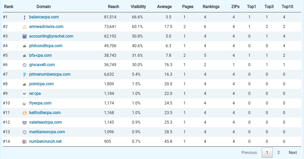Screen dimensions: 304x159
Task: Sort the table by Visibility
Action: pos(138,7)
